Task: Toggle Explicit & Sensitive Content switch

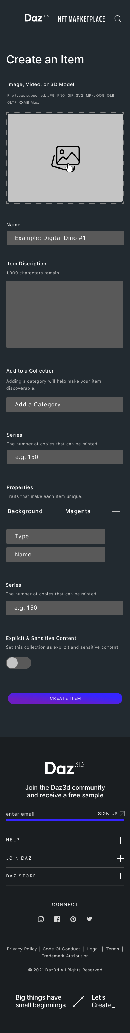Action: tap(18, 663)
